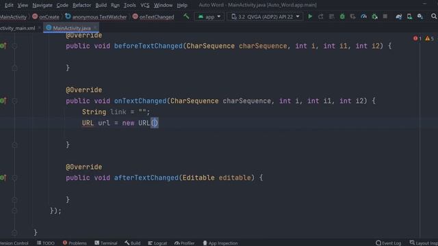Viewport: 438px width, 246px height.
Task: Open the Window menu
Action: 163,5
